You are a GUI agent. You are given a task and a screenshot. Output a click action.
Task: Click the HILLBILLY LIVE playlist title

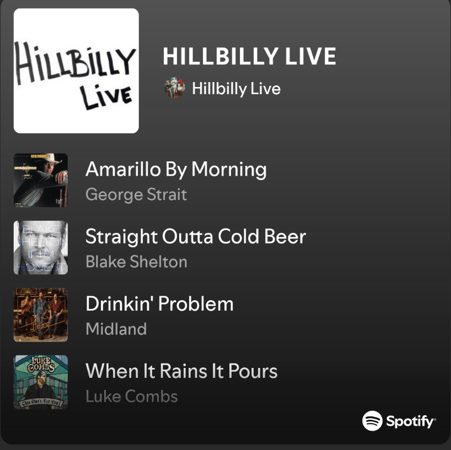(249, 56)
